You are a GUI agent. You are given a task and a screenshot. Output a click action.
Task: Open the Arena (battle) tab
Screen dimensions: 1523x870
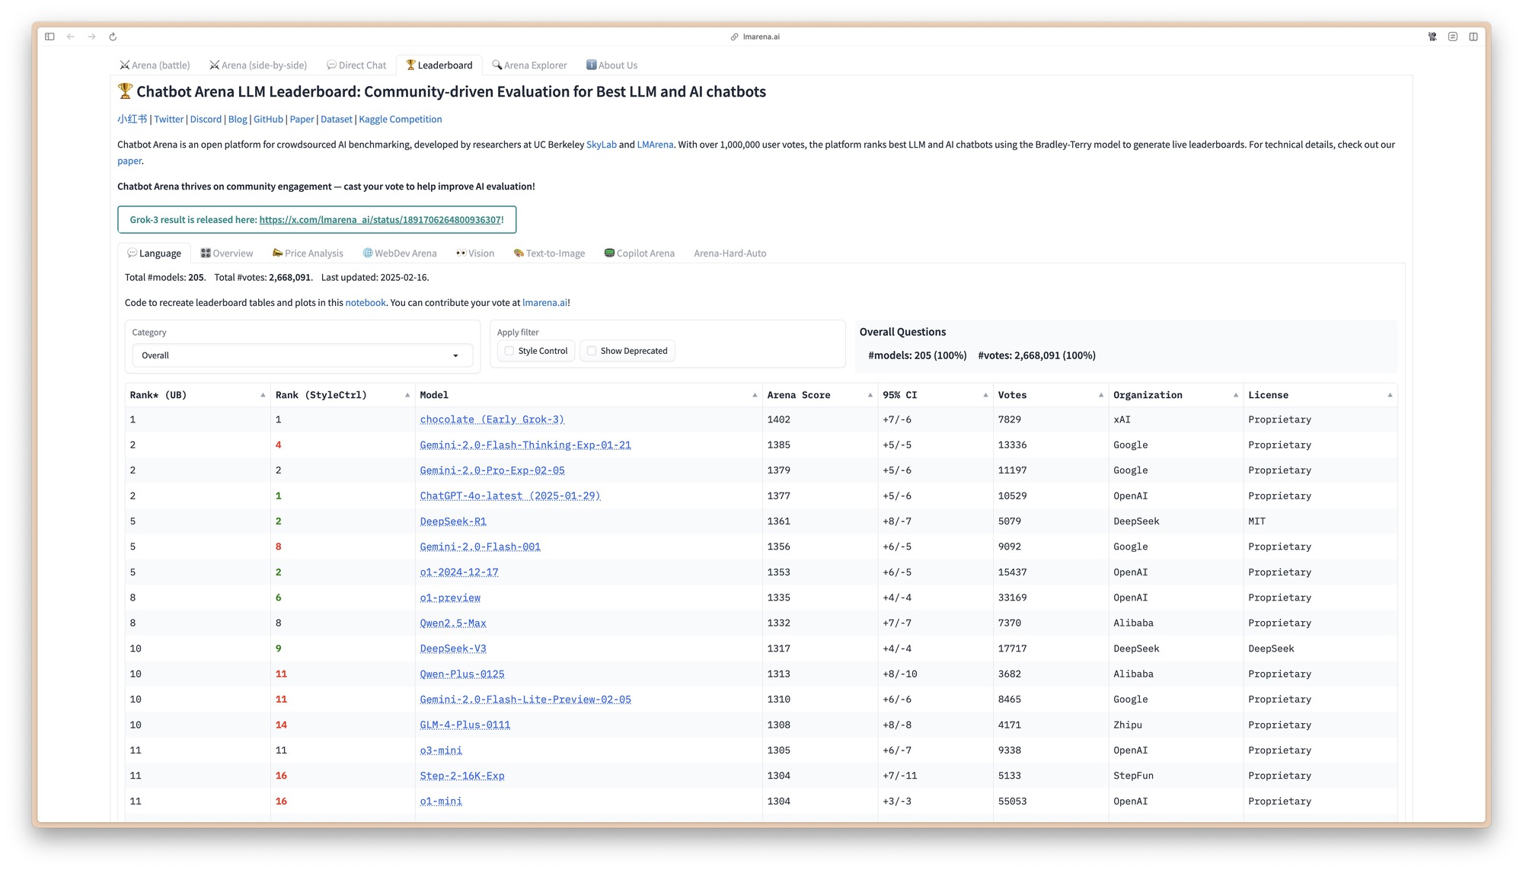point(155,65)
